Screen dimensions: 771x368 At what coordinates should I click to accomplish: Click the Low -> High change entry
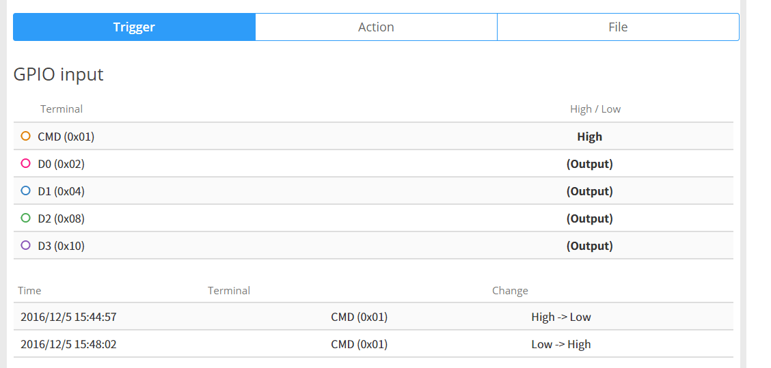coord(560,344)
